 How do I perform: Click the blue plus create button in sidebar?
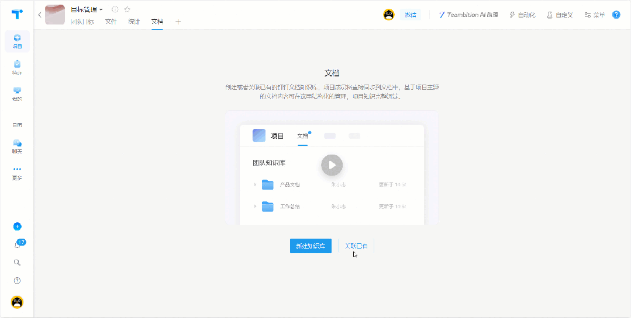(x=17, y=226)
